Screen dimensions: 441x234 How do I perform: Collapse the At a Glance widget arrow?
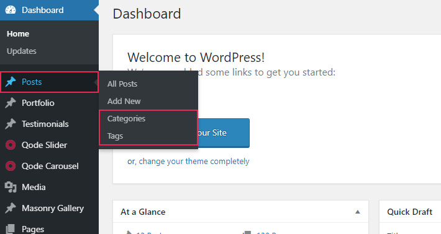tap(358, 212)
